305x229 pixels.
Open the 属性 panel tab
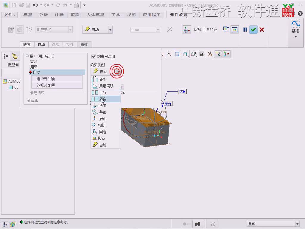[84, 44]
